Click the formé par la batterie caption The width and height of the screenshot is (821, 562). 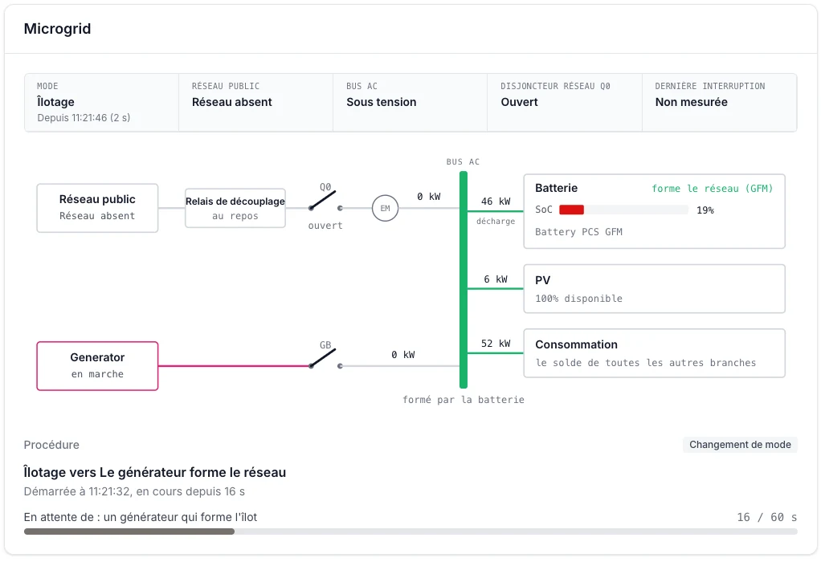[x=464, y=400]
